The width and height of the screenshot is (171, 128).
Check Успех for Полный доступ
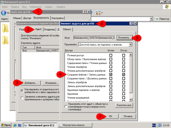point(111,55)
